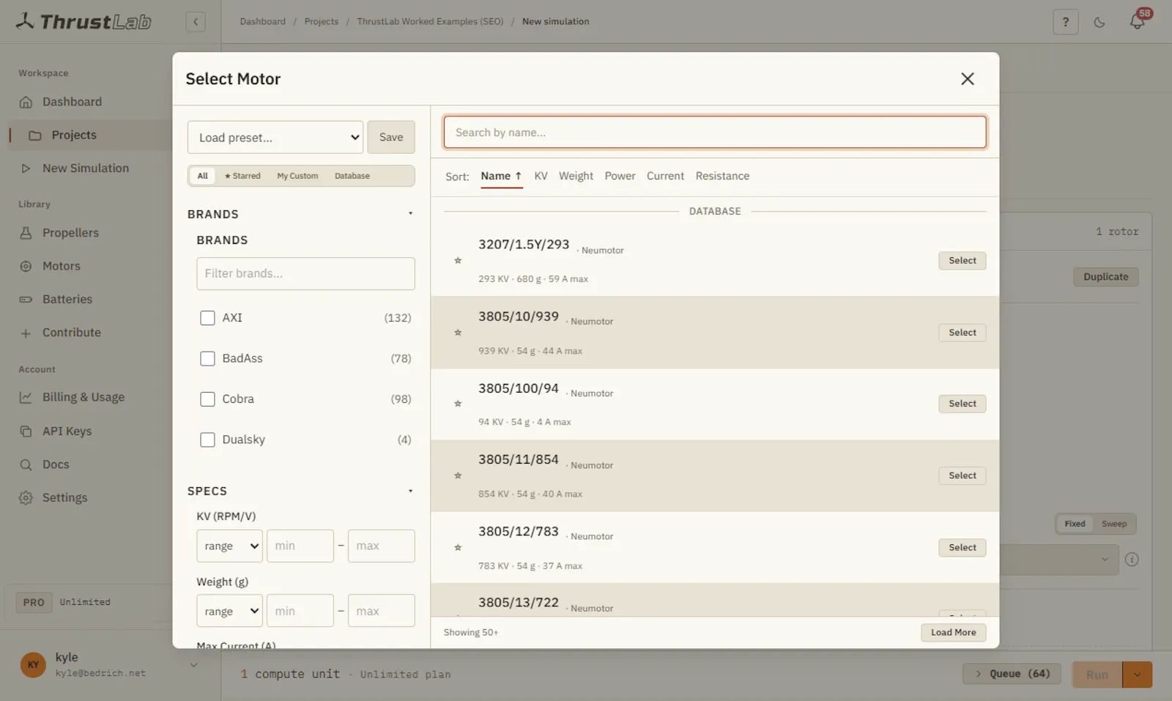Select the 3207/1.5Y/293 motor
This screenshot has height=701, width=1172.
coord(963,261)
